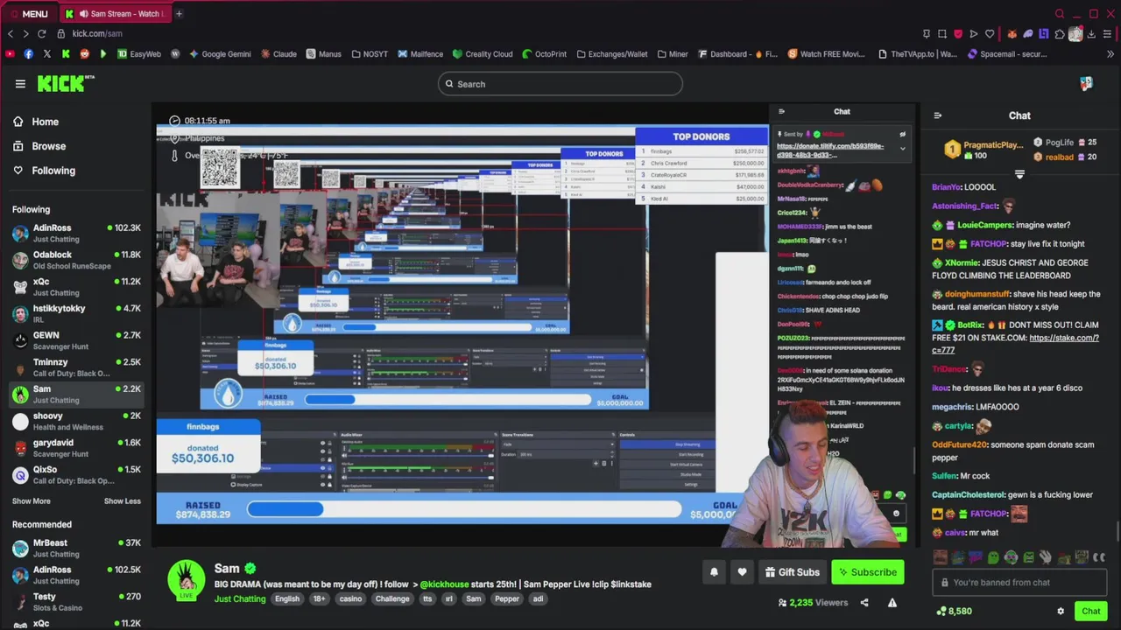Reload the page
This screenshot has width=1121, height=630.
tap(41, 33)
